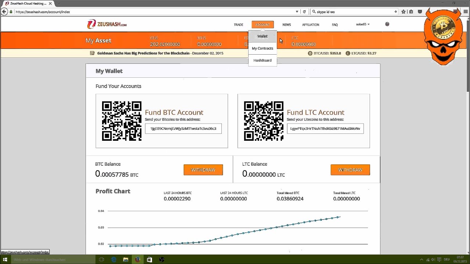Click the last data point on profit chart

tap(338, 217)
